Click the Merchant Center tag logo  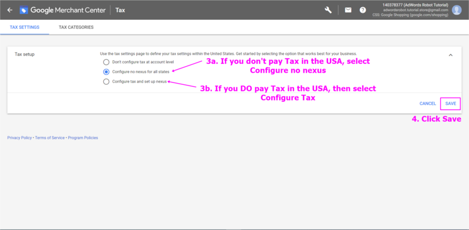24,10
